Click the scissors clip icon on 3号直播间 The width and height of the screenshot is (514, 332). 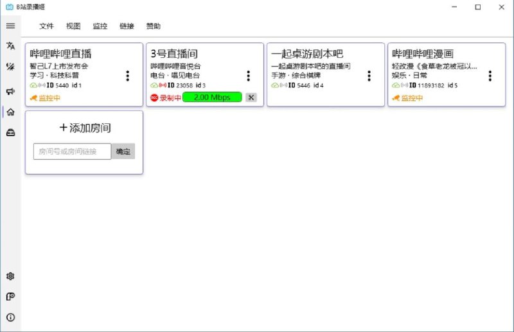pyautogui.click(x=251, y=98)
